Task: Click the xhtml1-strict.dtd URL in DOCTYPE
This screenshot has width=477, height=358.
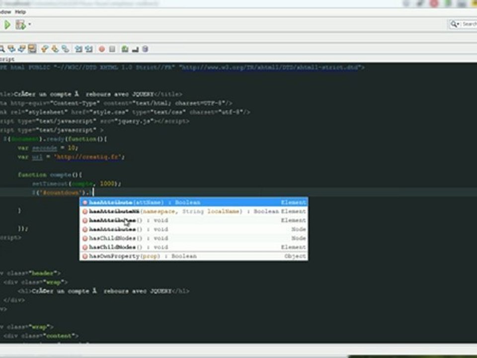Action: point(270,67)
